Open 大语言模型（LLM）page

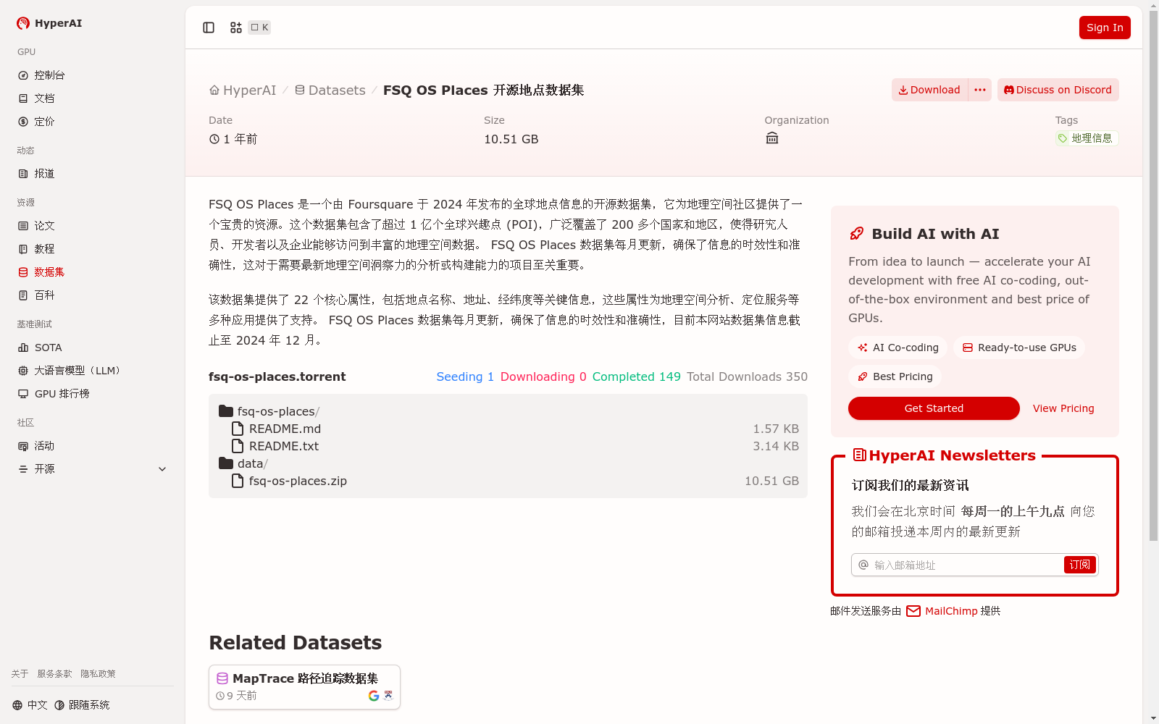pyautogui.click(x=92, y=371)
